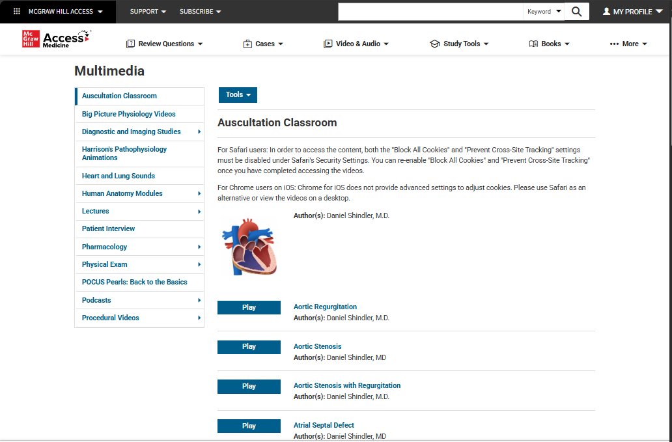Viewport: 672px width, 442px height.
Task: Open Big Picture Physiology Videos
Action: click(x=140, y=114)
